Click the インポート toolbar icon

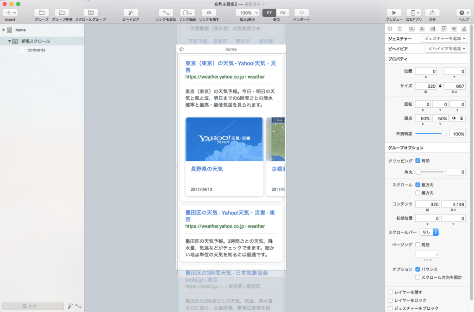pyautogui.click(x=301, y=12)
